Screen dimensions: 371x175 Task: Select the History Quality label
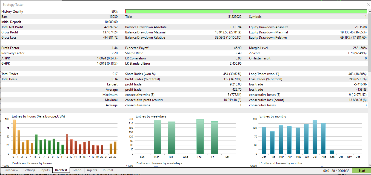point(12,12)
